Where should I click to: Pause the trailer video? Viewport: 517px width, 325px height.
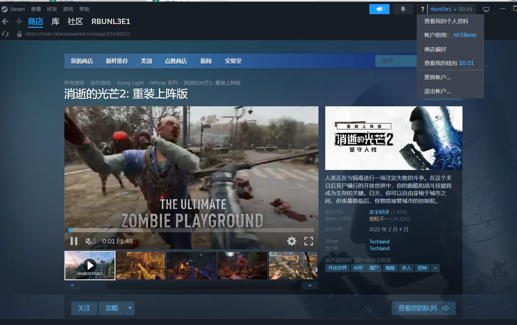point(74,241)
